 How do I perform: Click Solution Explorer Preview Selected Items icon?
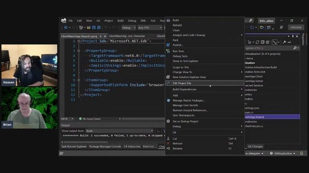point(289,42)
